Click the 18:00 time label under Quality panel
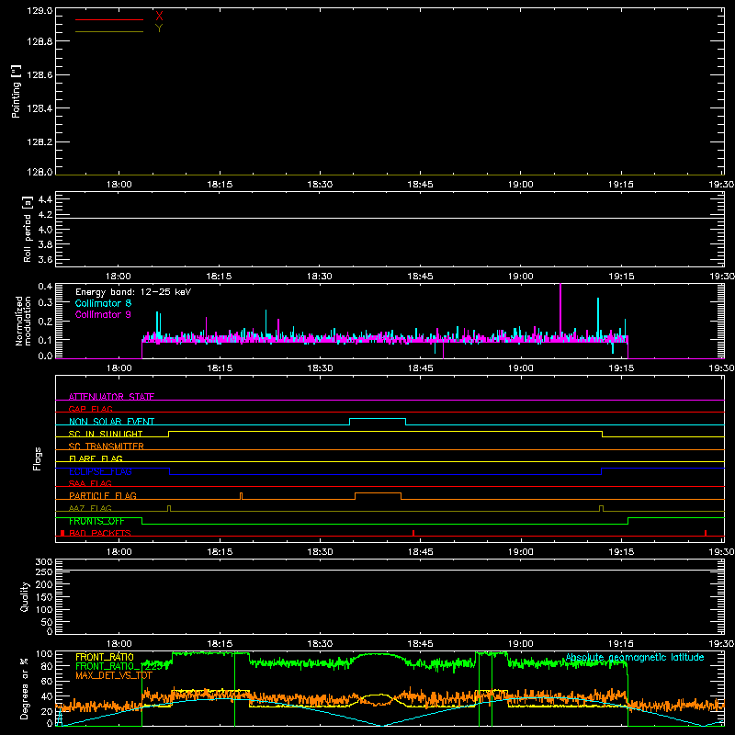Viewport: 735px width, 735px height. click(119, 644)
